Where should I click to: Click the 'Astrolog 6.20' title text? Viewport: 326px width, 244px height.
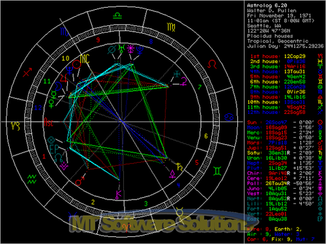click(x=267, y=5)
